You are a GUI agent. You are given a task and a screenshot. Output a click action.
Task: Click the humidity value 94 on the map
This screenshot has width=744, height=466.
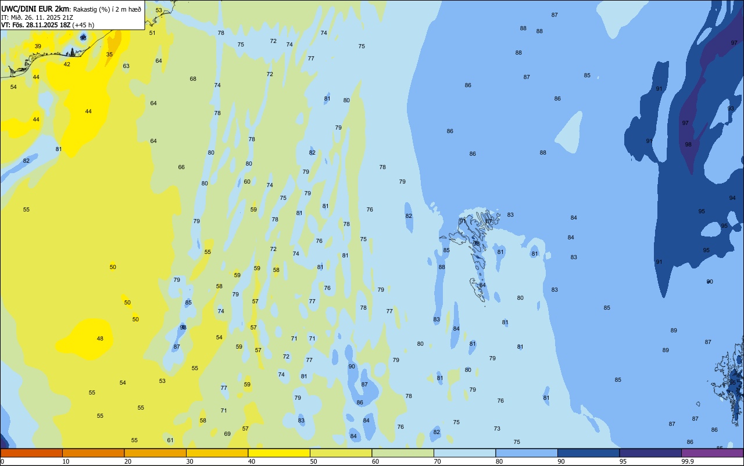click(732, 198)
